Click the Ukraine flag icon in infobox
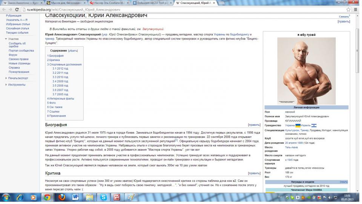The image size is (362, 204). 298,125
